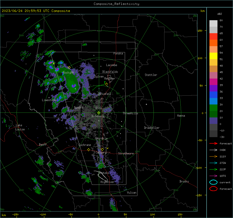Click the RedDeer label

point(110,79)
